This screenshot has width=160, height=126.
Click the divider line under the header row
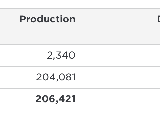[80, 45]
